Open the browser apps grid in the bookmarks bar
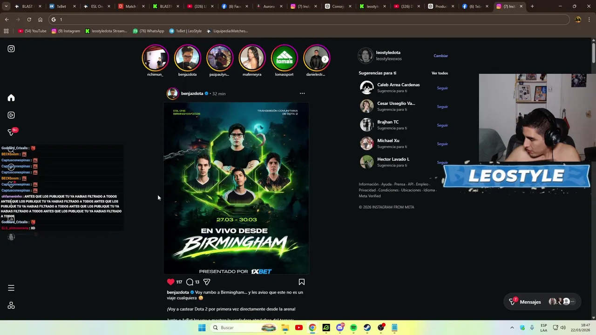596x335 pixels. (x=6, y=31)
